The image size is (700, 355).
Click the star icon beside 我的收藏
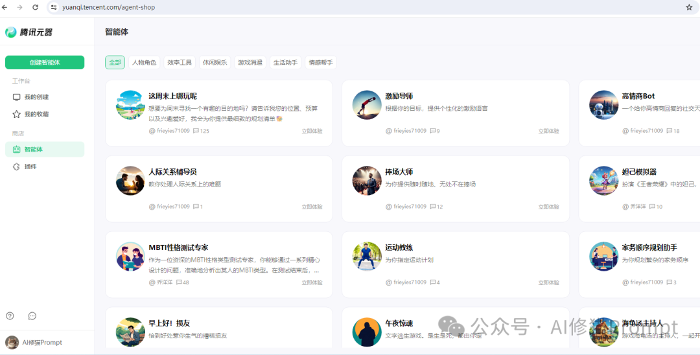16,114
